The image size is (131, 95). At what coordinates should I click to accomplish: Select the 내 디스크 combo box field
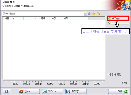[x=45, y=14]
